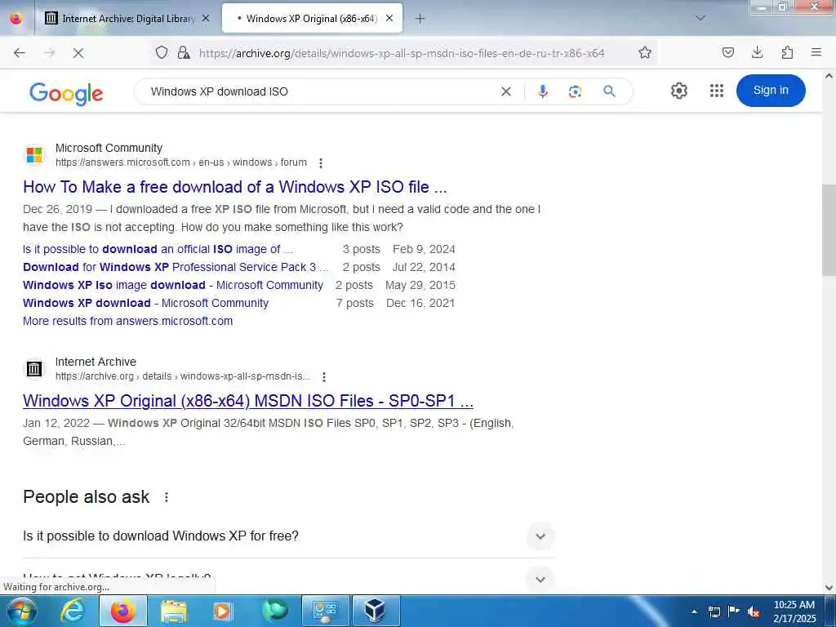View site security padlock info
This screenshot has width=836, height=627.
tap(184, 52)
